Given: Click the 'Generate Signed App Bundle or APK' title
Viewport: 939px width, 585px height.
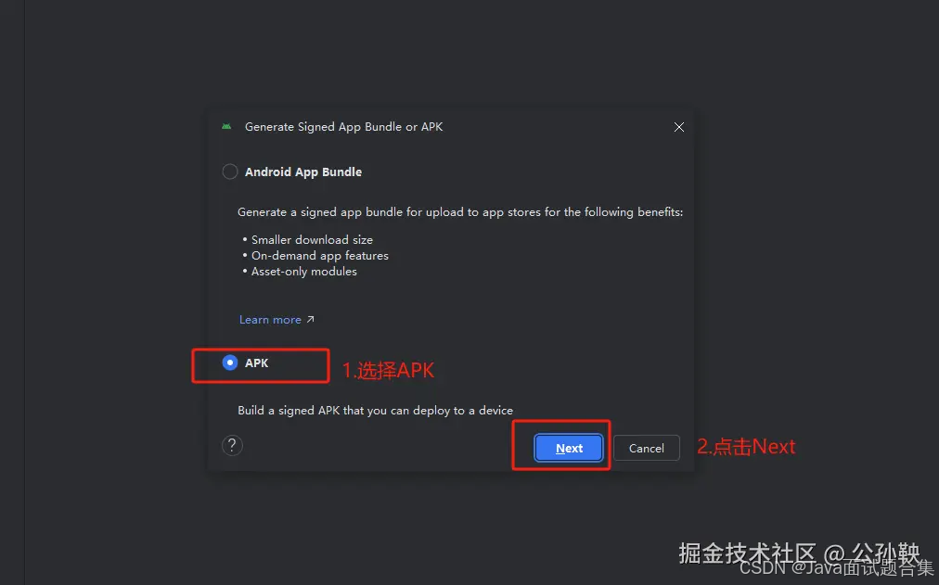Looking at the screenshot, I should tap(343, 127).
